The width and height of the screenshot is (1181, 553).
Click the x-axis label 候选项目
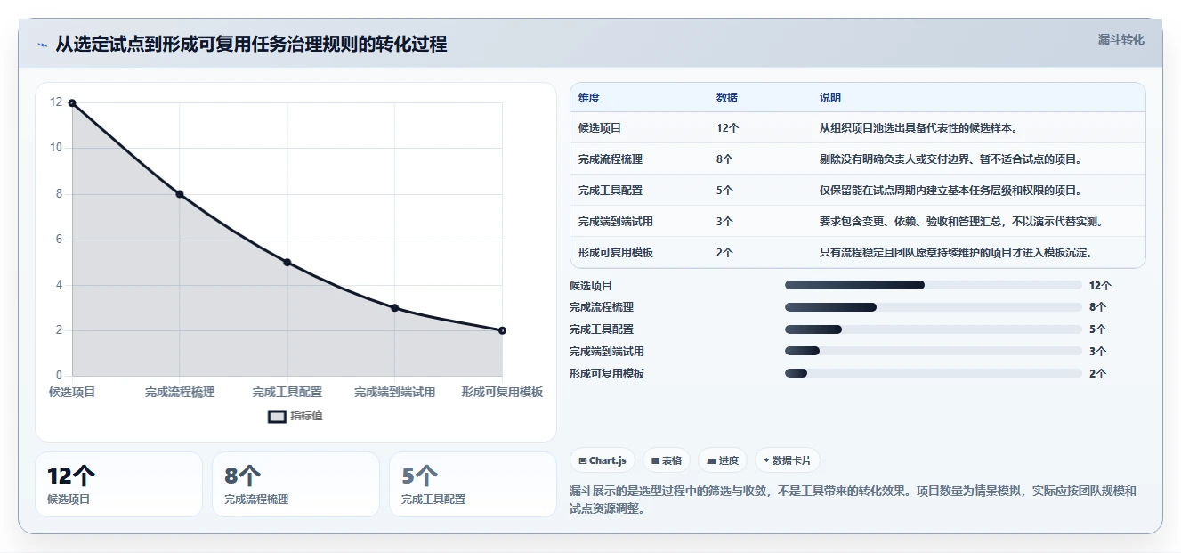(x=72, y=392)
